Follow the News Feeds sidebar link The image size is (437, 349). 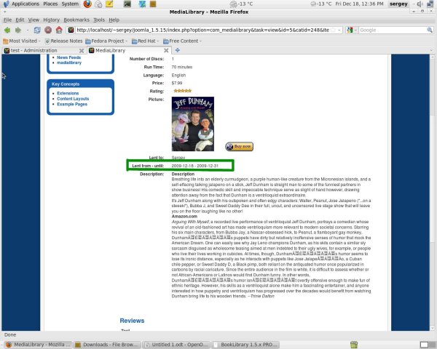(x=69, y=57)
